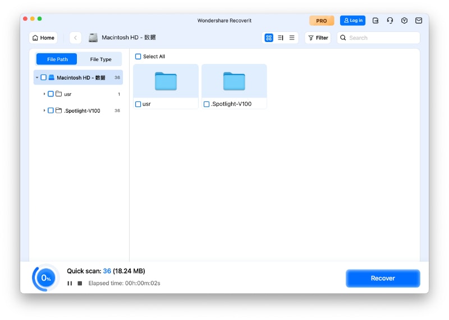Image resolution: width=449 pixels, height=320 pixels.
Task: Open the usr folder thumbnail
Action: point(166,81)
